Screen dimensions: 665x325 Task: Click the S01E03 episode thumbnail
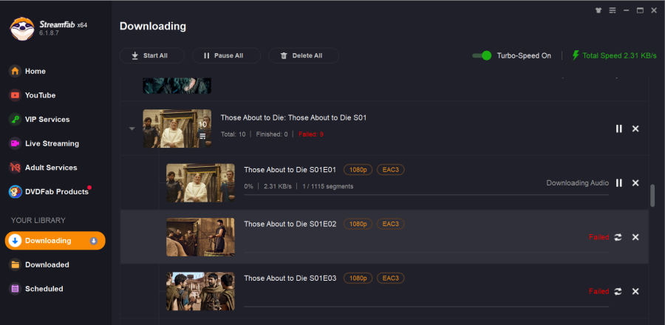[200, 291]
